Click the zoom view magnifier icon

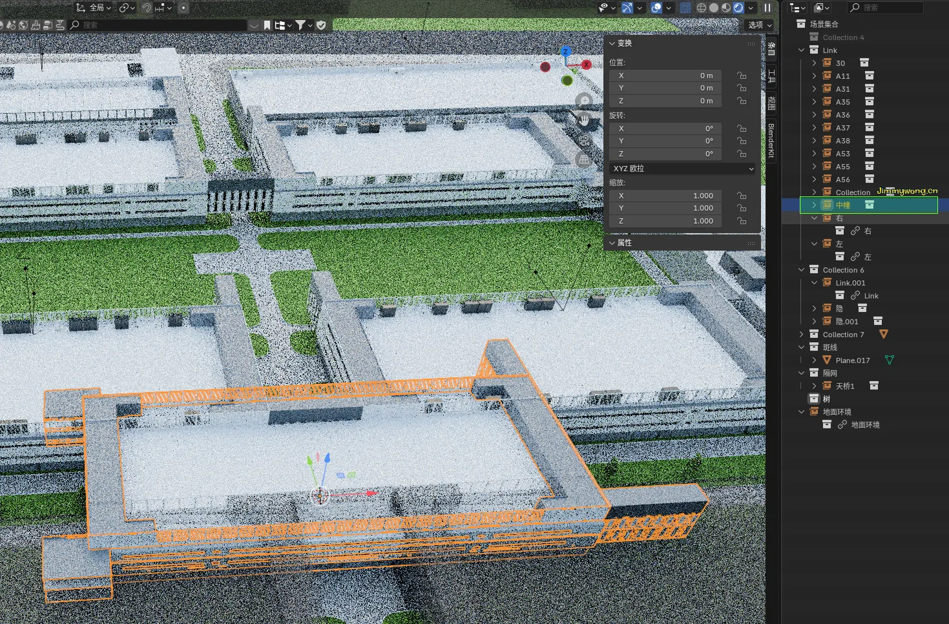click(584, 100)
